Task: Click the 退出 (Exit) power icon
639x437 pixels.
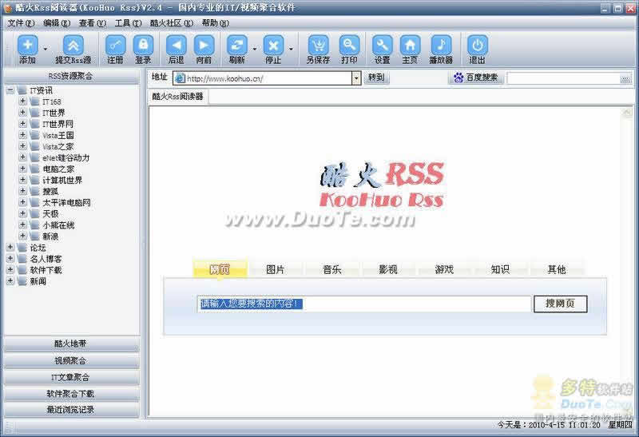Action: [x=477, y=45]
